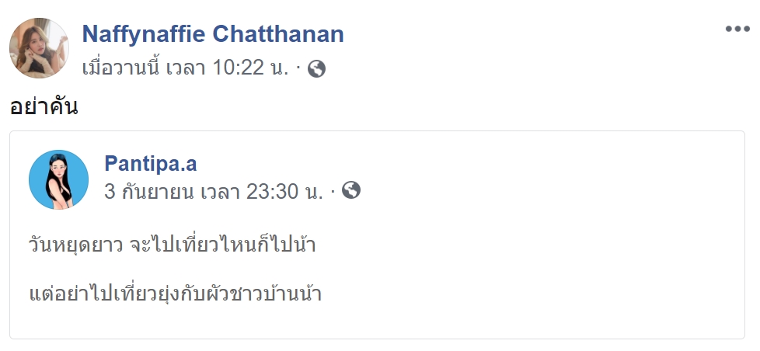Open the three-dot post options menu
Viewport: 760px width, 351px height.
tap(737, 29)
